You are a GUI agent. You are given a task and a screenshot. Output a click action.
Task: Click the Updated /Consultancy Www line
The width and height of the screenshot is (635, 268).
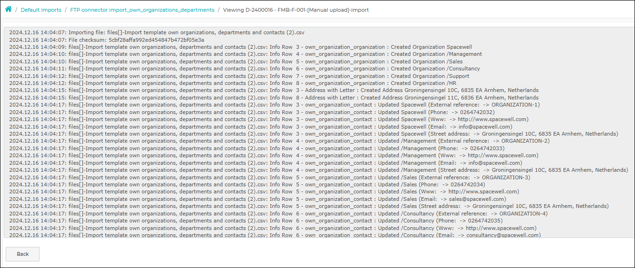pos(273,228)
